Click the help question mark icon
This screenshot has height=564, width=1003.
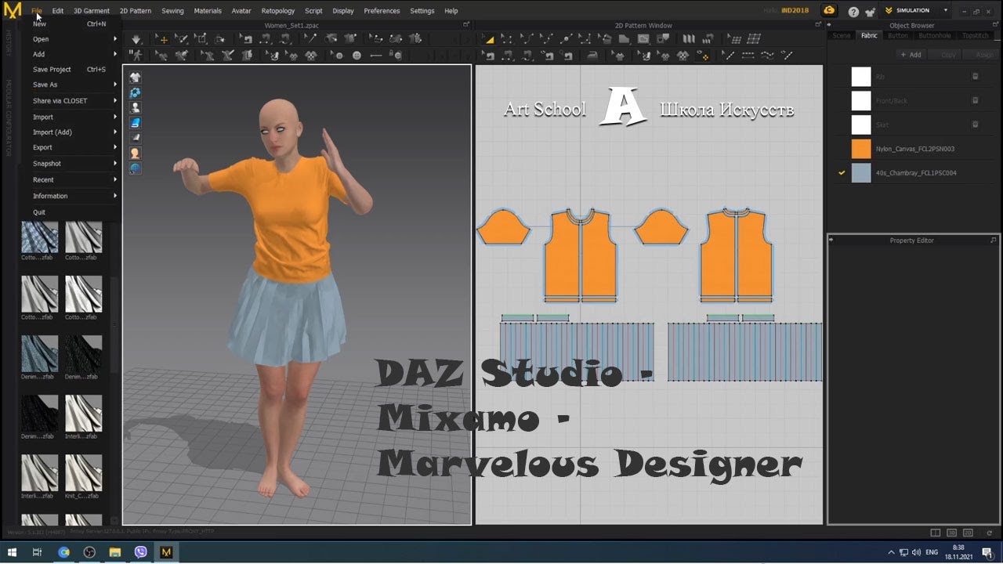tap(853, 11)
